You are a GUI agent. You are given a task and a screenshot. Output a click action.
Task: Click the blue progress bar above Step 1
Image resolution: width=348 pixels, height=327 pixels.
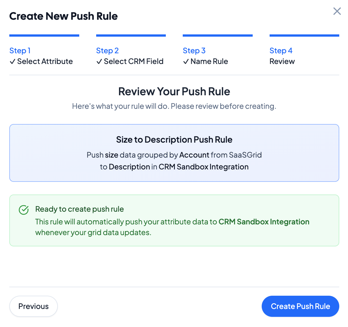tap(44, 36)
